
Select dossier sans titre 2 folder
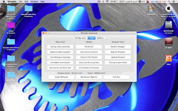pos(11,42)
